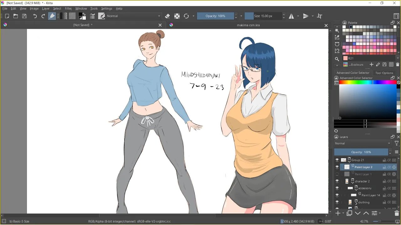Open the fill patterns chooser
Viewport: 401px width, 225px height.
[72, 16]
